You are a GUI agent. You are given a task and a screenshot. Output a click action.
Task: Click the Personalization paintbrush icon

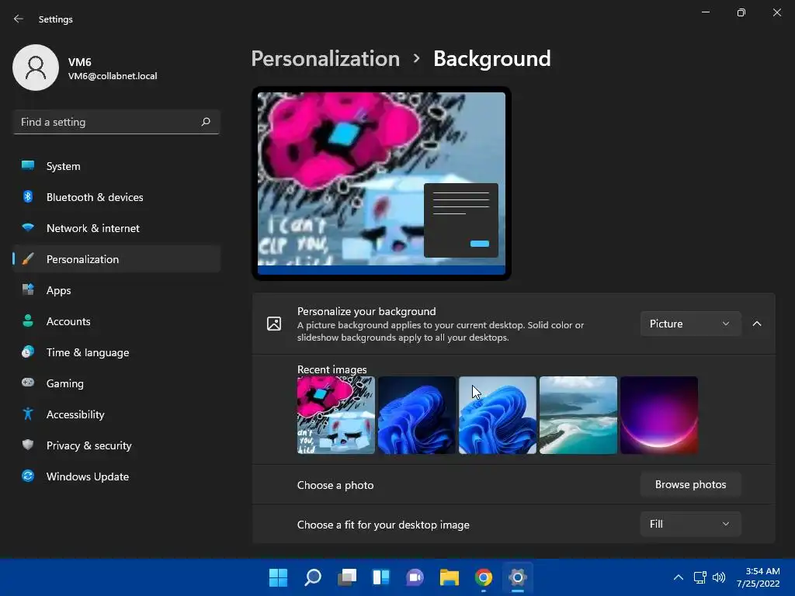(28, 259)
